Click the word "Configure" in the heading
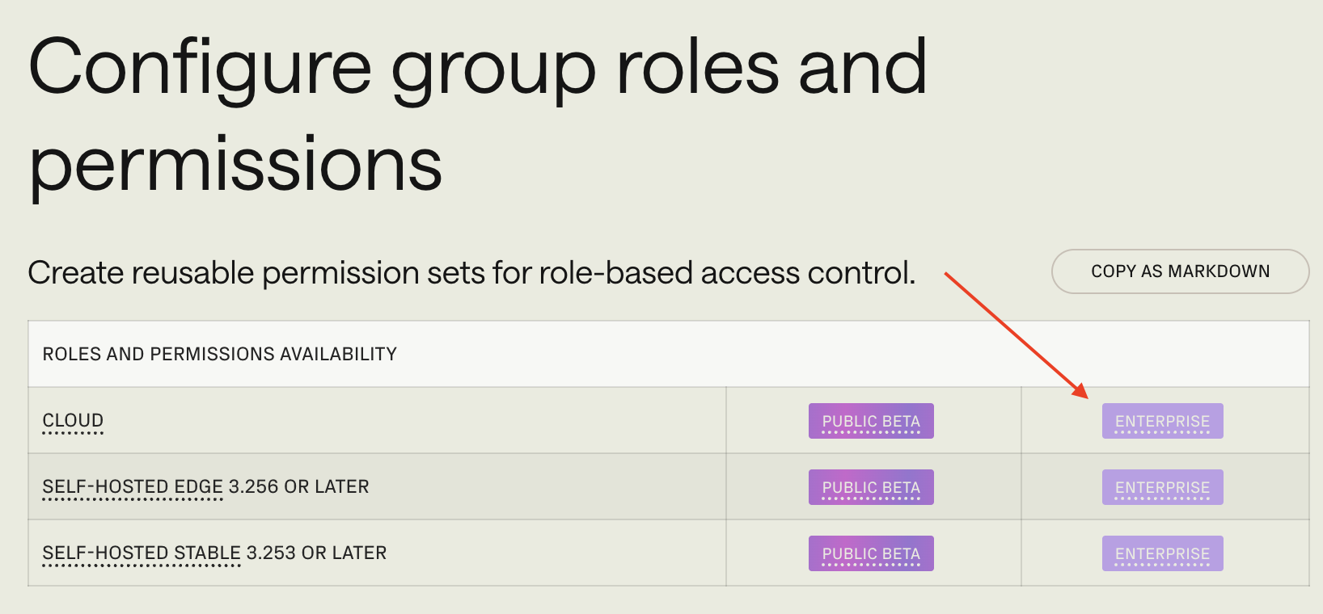Screen dimensions: 1323x614 click(x=200, y=69)
